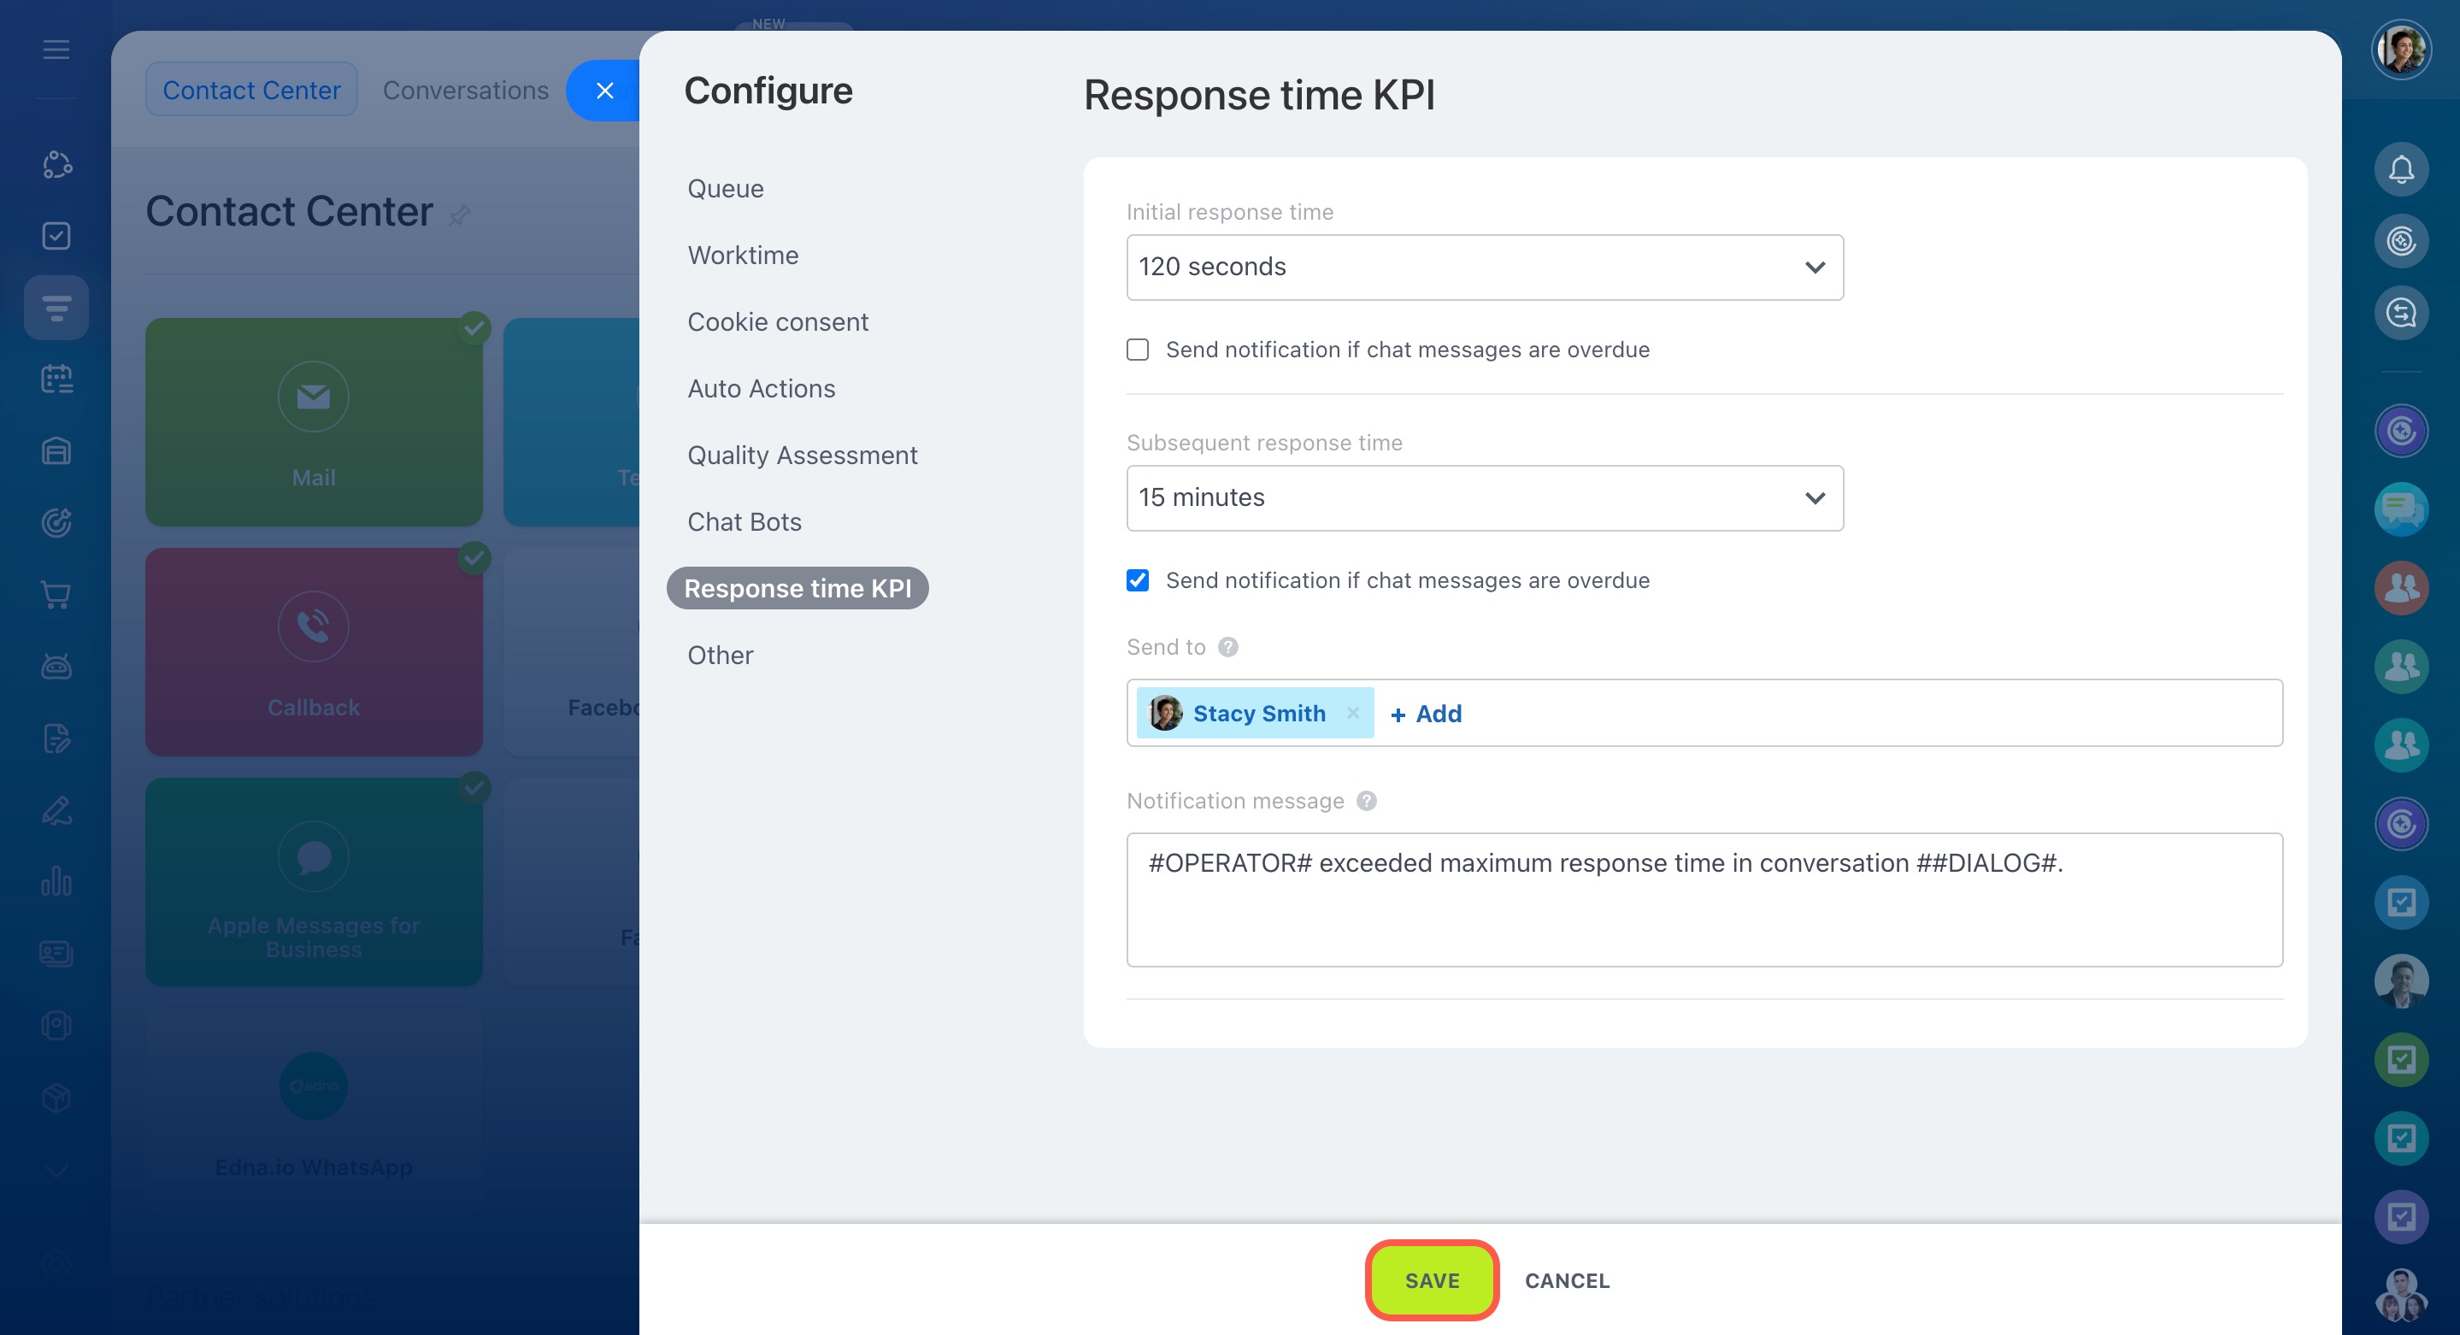Open the blue speech bubbles chat in right panel

pyautogui.click(x=2401, y=509)
